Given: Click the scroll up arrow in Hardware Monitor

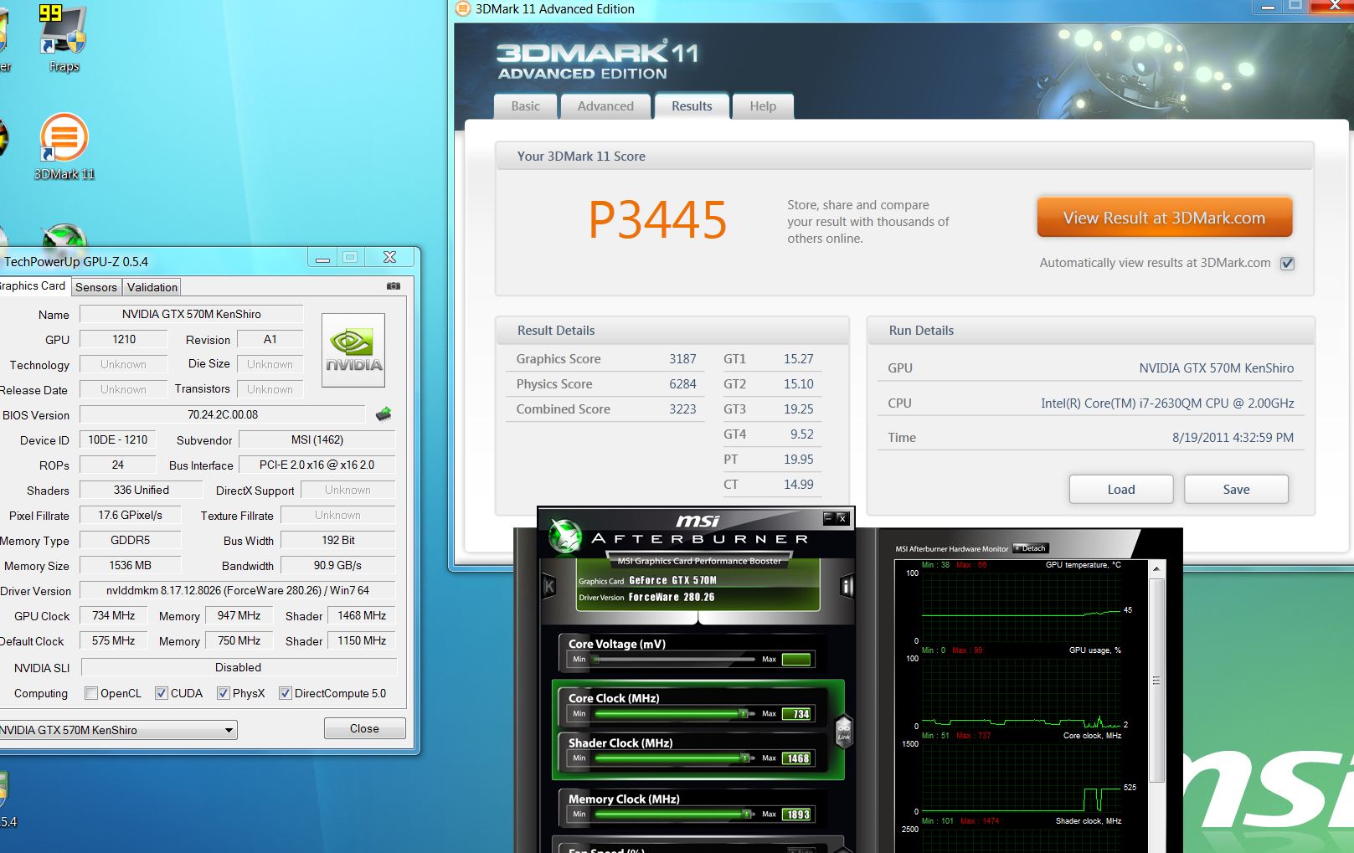Looking at the screenshot, I should pyautogui.click(x=1156, y=569).
